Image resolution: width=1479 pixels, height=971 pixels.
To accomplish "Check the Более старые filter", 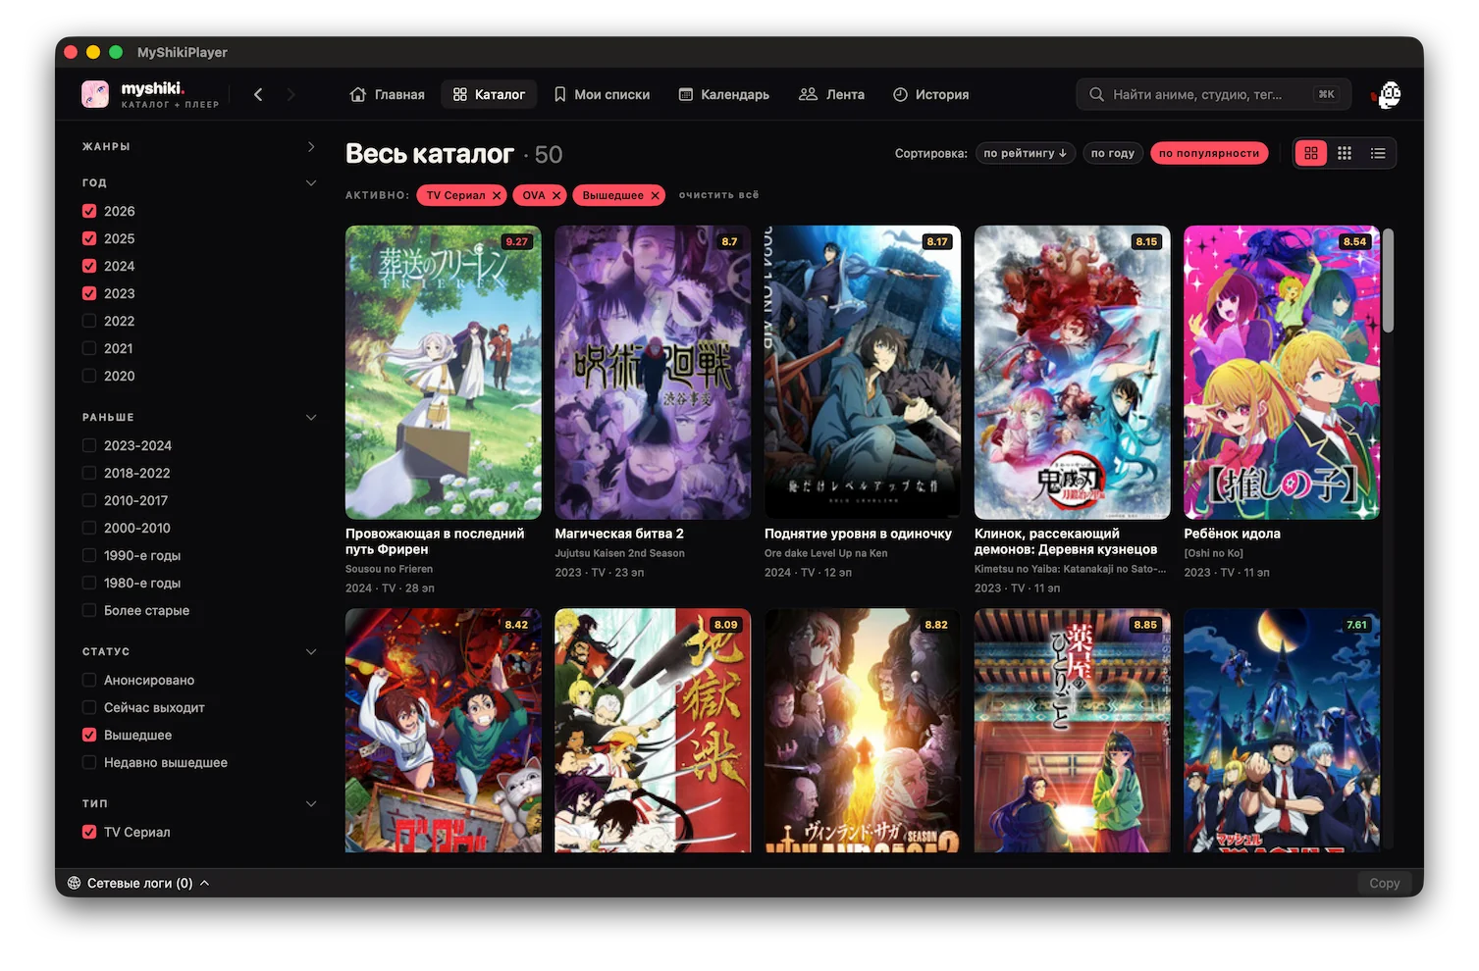I will (89, 610).
